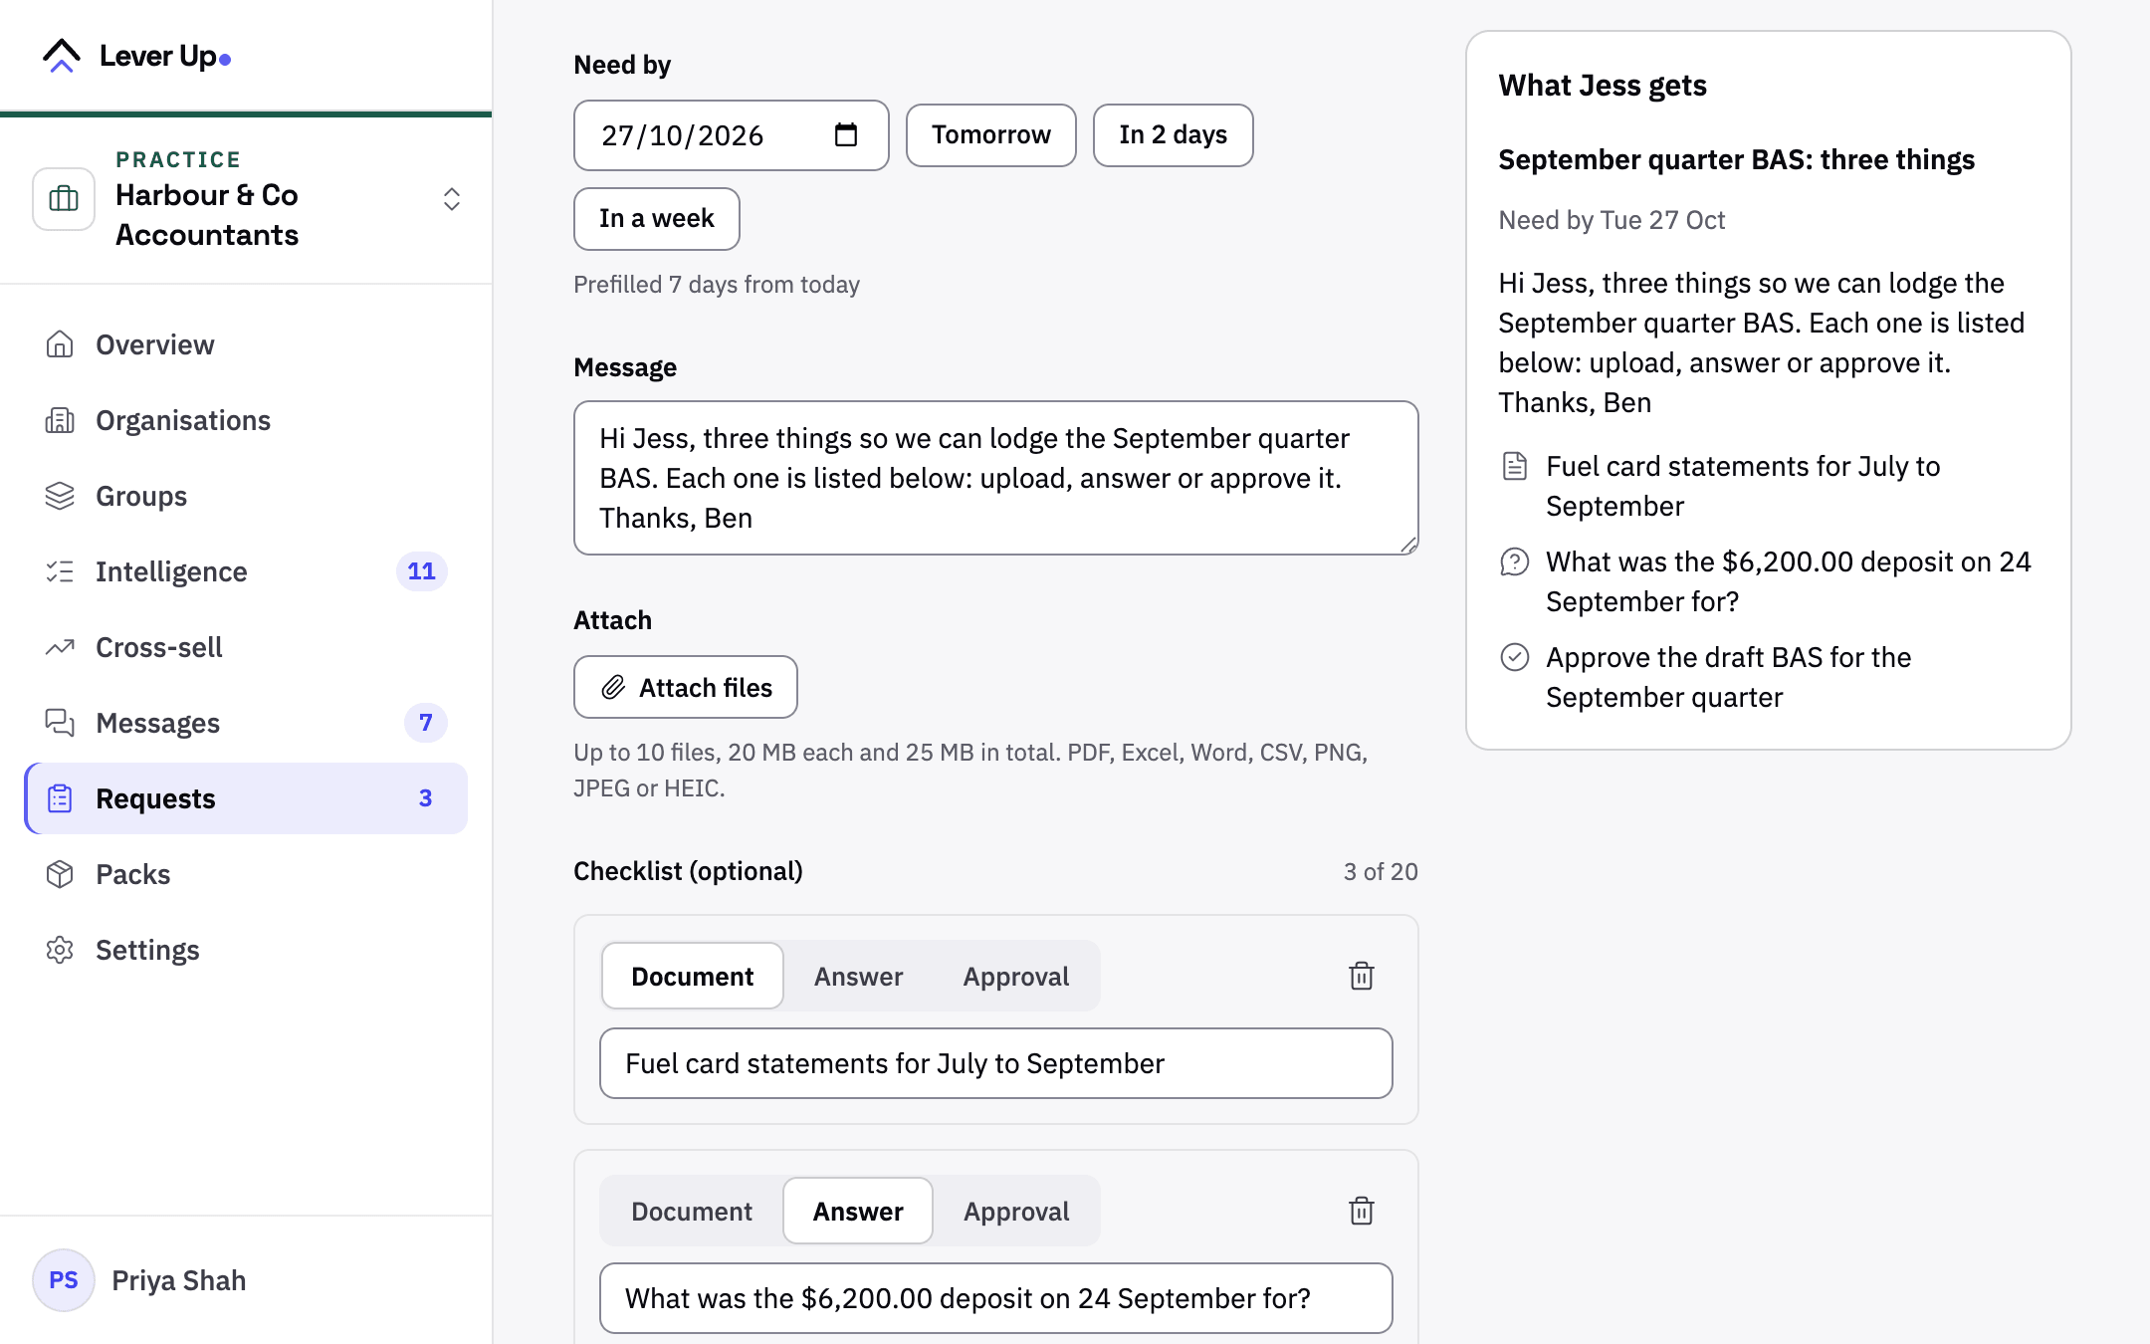Click the Requests badge showing 3
Viewport: 2150px width, 1344px height.
pos(426,798)
